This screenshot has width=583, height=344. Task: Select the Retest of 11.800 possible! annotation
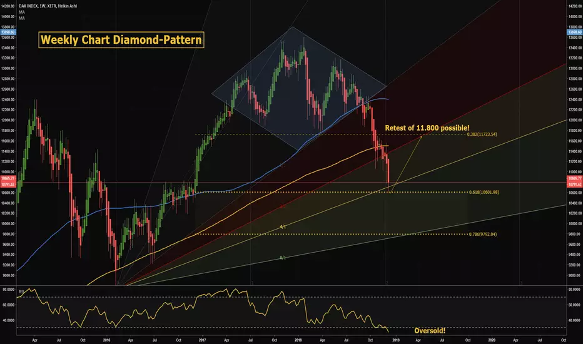point(427,128)
